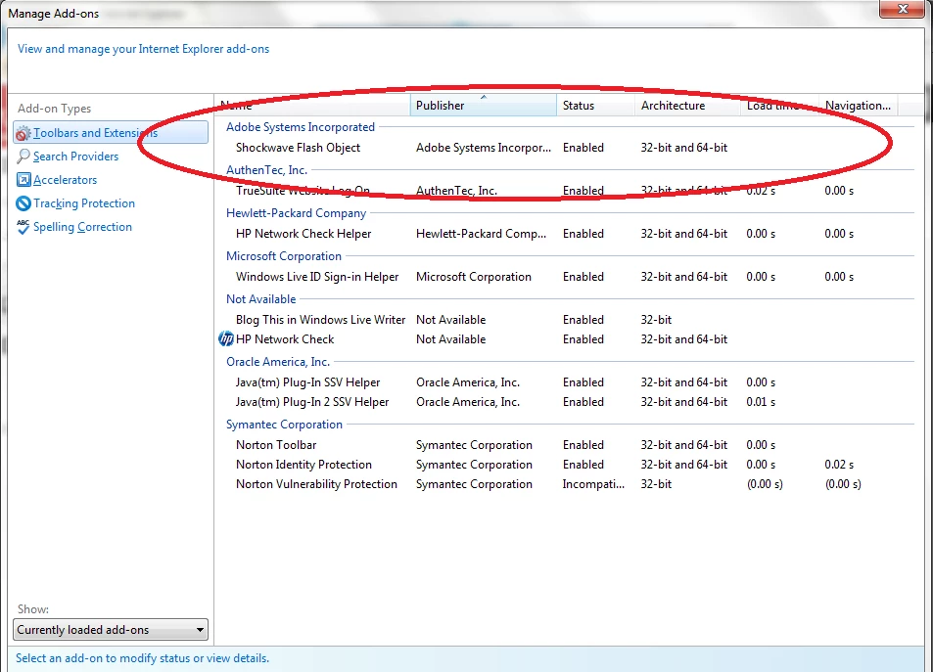The image size is (933, 672).
Task: Click the Adobe Systems Incorporated group header
Action: pyautogui.click(x=300, y=126)
